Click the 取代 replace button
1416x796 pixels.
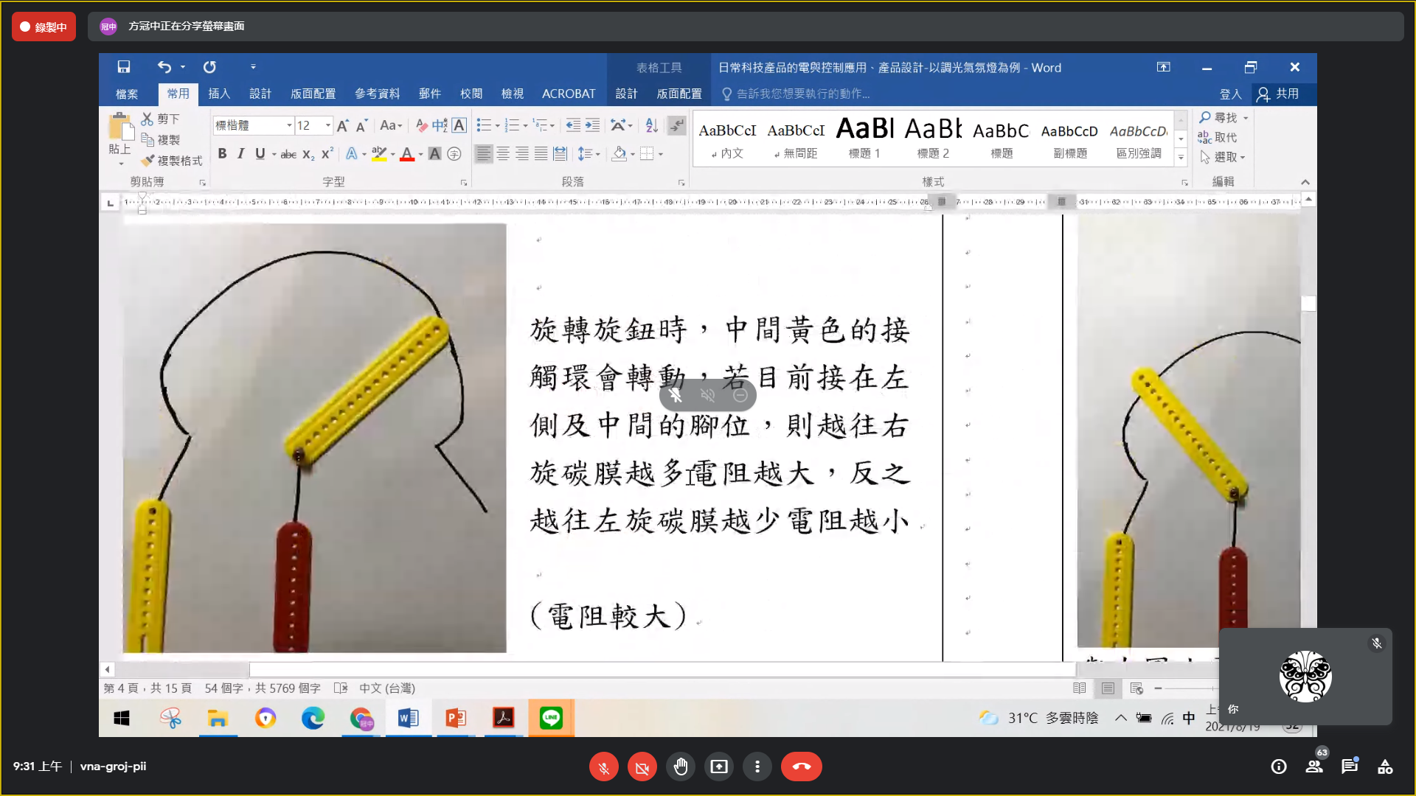tap(1218, 137)
